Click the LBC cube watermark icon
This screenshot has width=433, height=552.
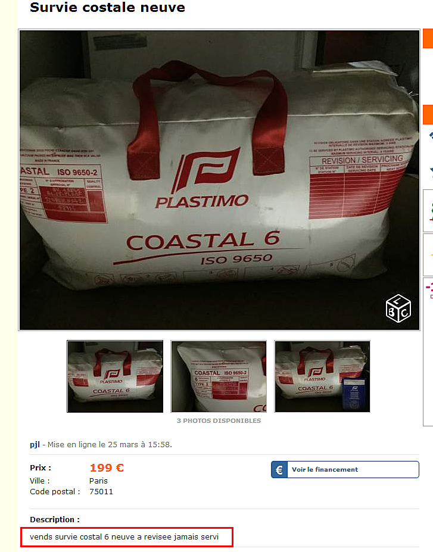pyautogui.click(x=398, y=308)
